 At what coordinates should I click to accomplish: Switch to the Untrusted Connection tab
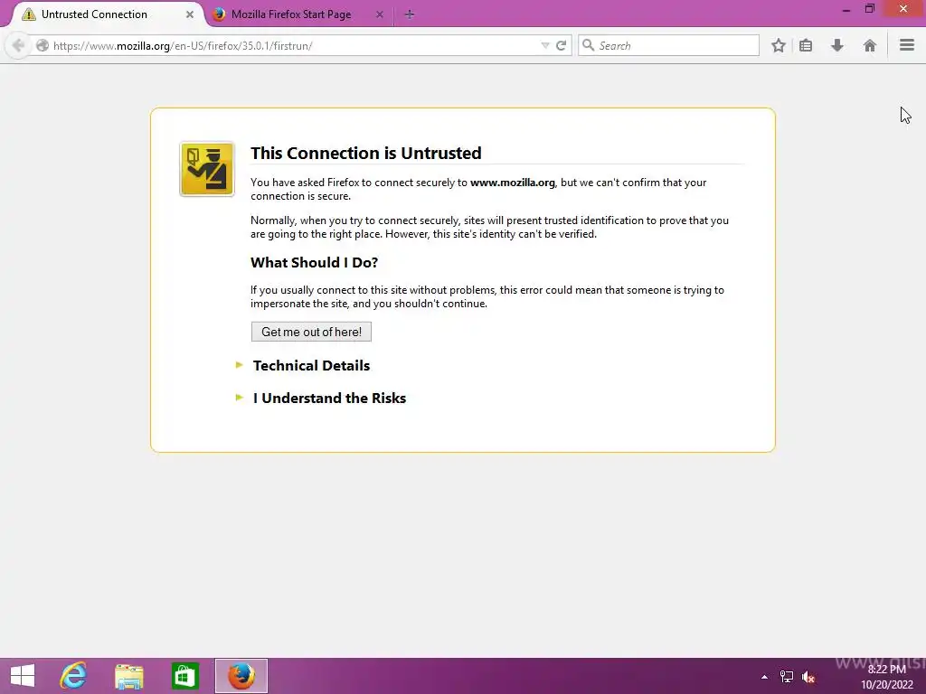tap(107, 14)
